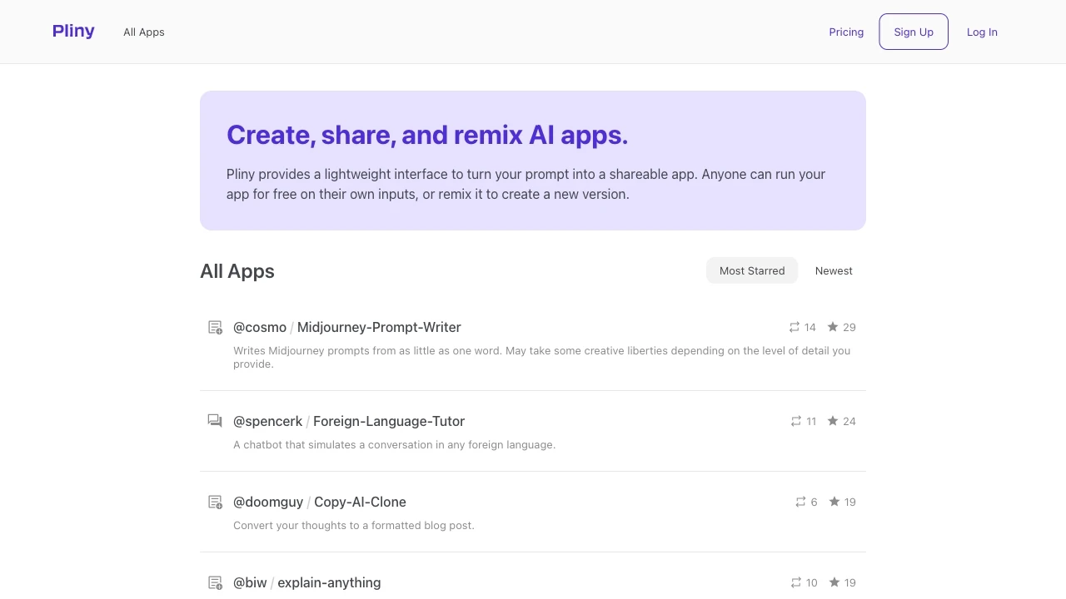Click the Sign Up button

[913, 32]
